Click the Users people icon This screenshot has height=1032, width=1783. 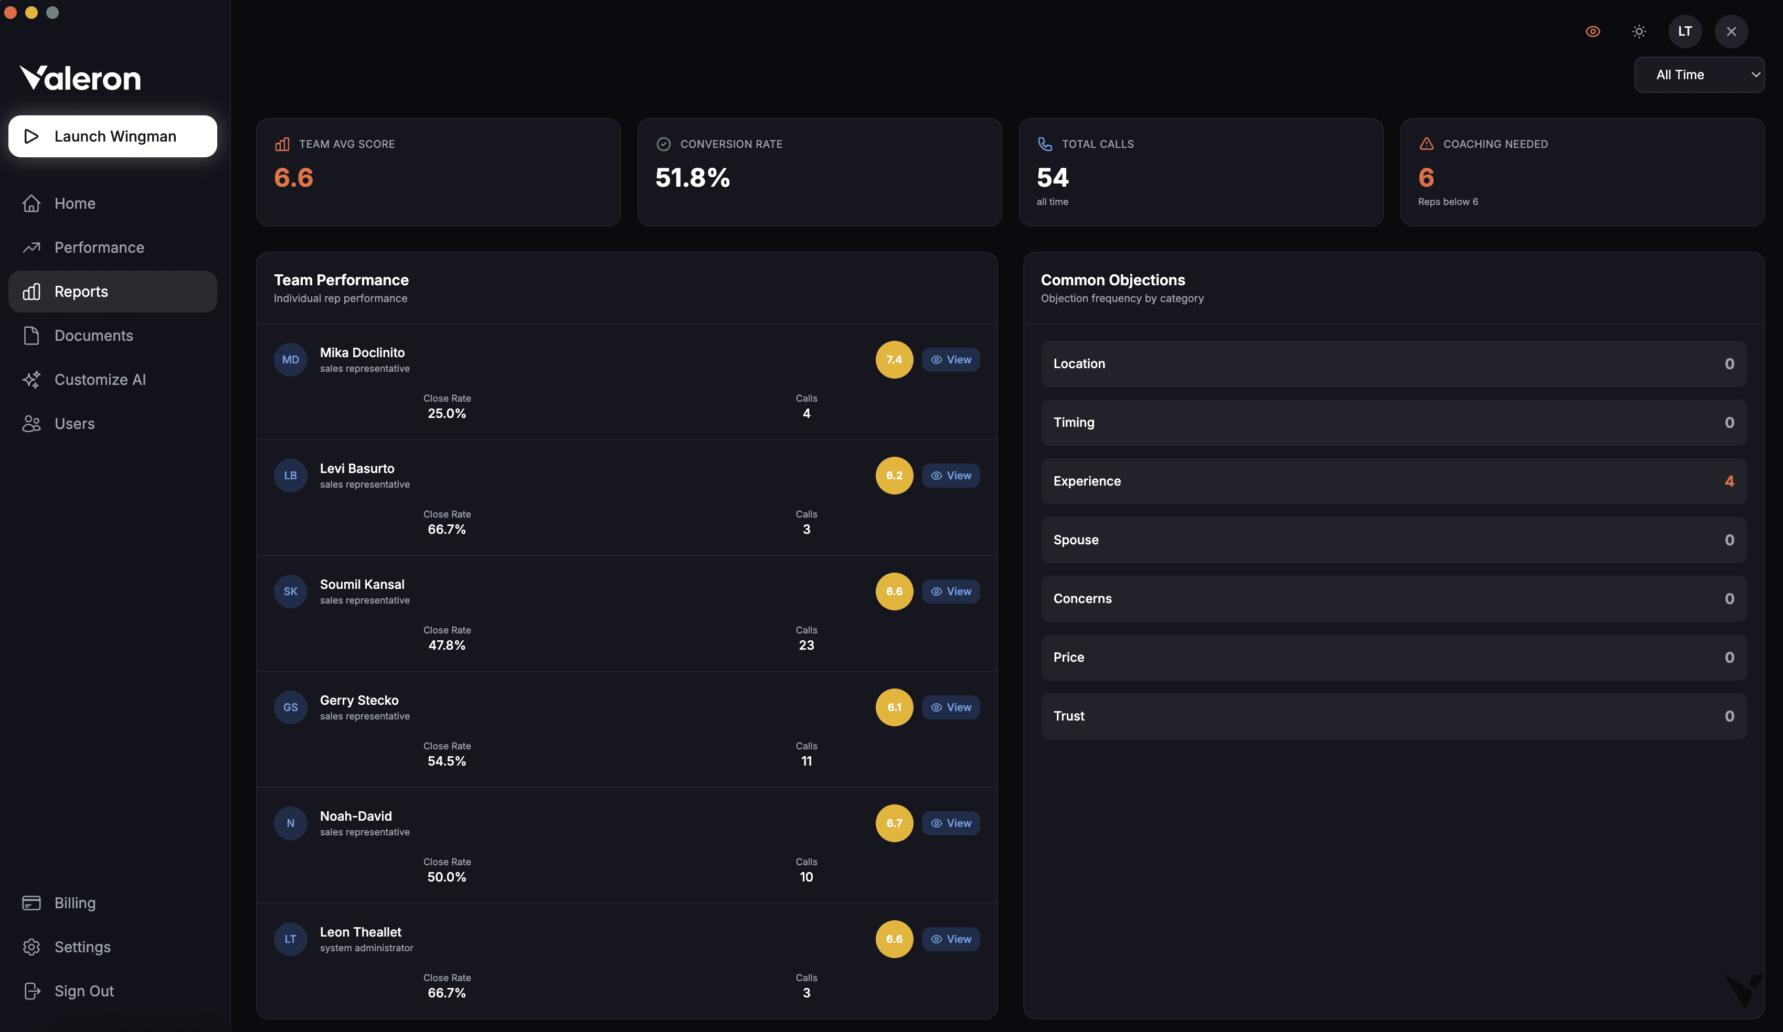[31, 424]
